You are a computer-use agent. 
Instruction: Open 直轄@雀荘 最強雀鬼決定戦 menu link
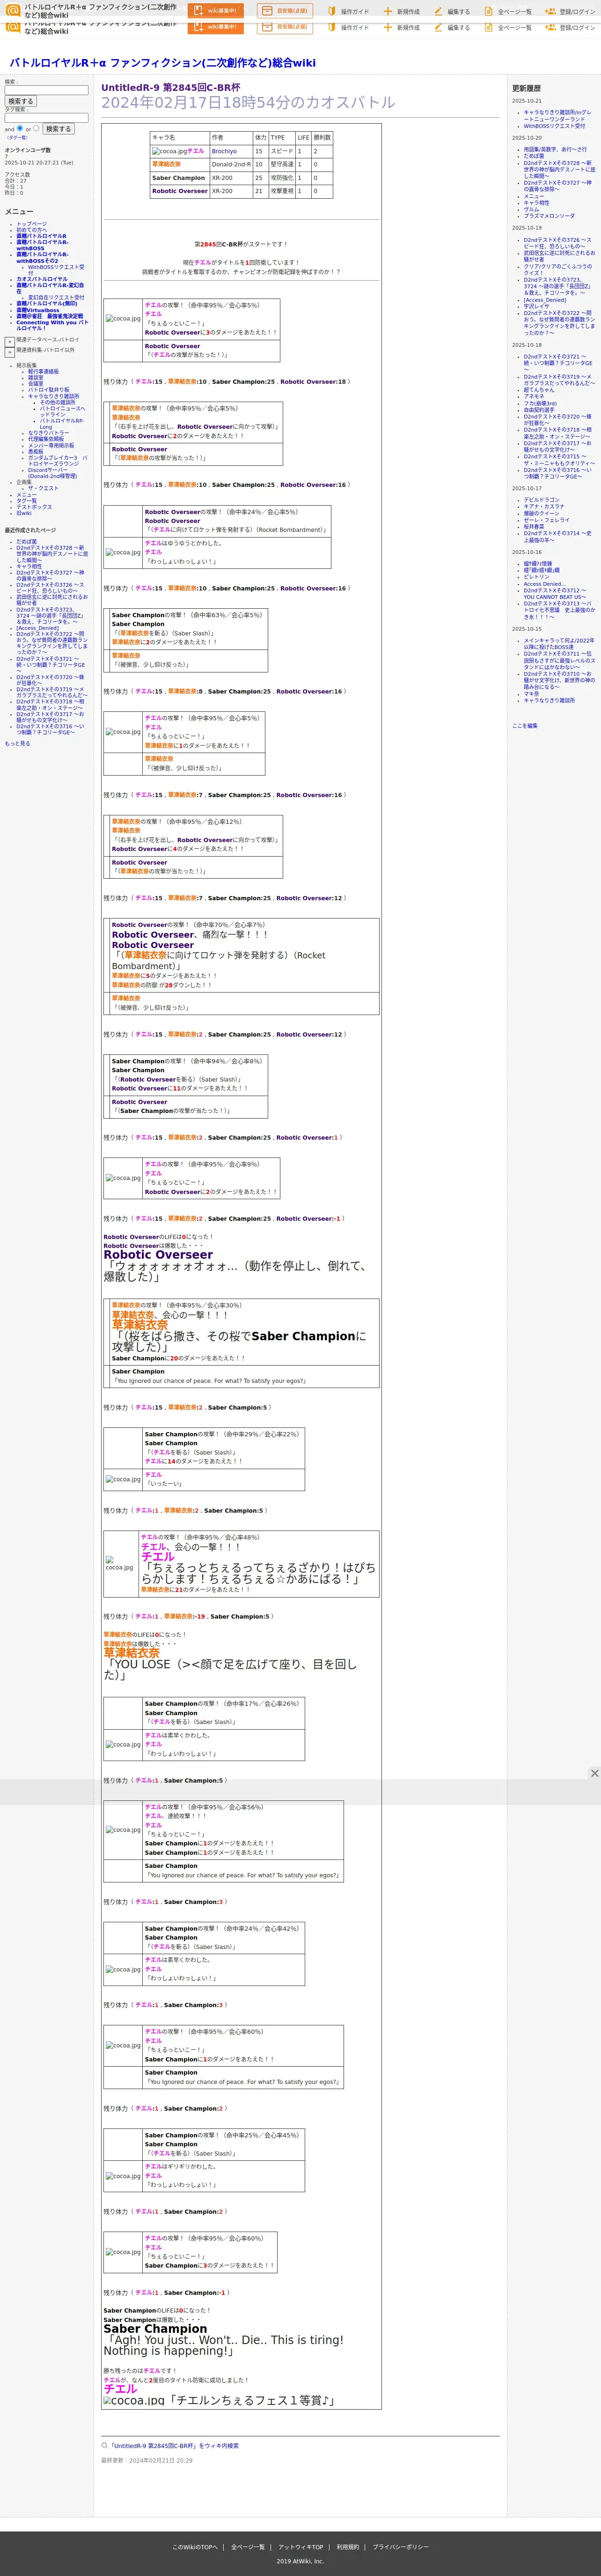click(49, 316)
